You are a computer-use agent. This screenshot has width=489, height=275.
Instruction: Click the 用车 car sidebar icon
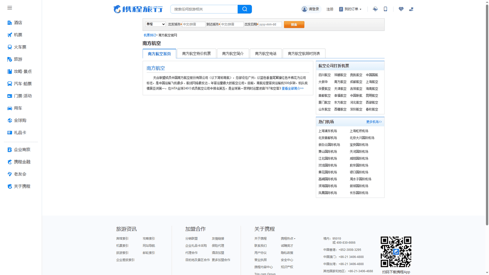(10, 108)
